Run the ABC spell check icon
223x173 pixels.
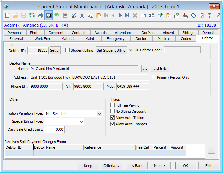[74, 16]
